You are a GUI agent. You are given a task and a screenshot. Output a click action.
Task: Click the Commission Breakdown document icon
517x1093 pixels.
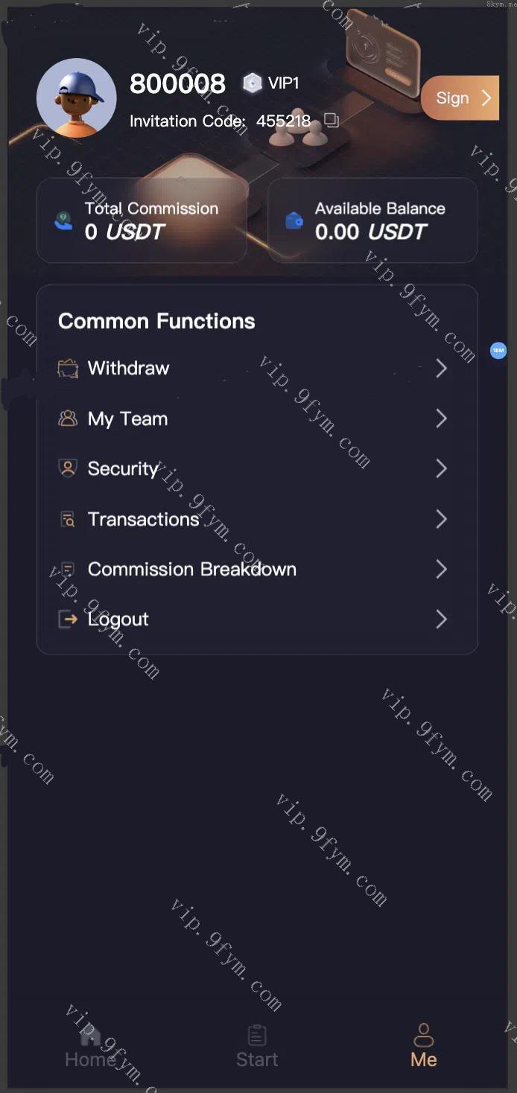(x=68, y=569)
